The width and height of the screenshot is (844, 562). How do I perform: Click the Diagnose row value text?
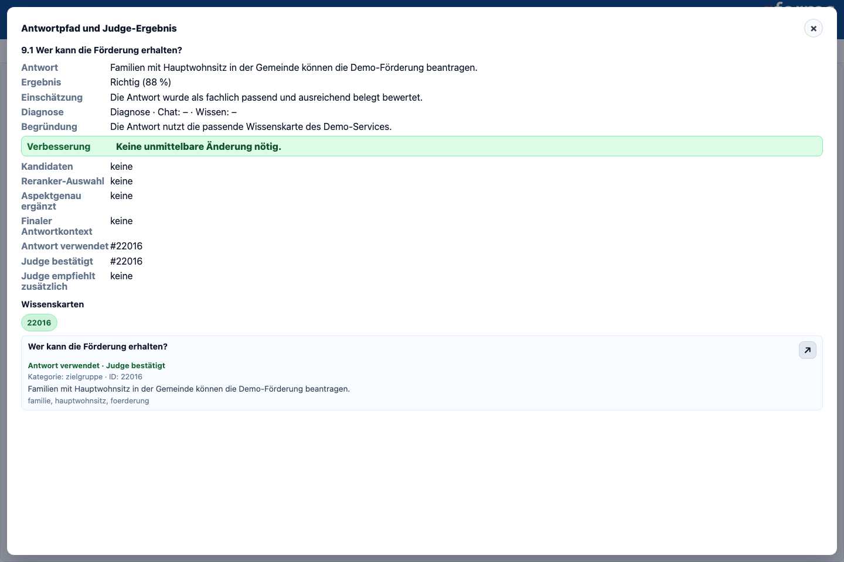point(173,112)
